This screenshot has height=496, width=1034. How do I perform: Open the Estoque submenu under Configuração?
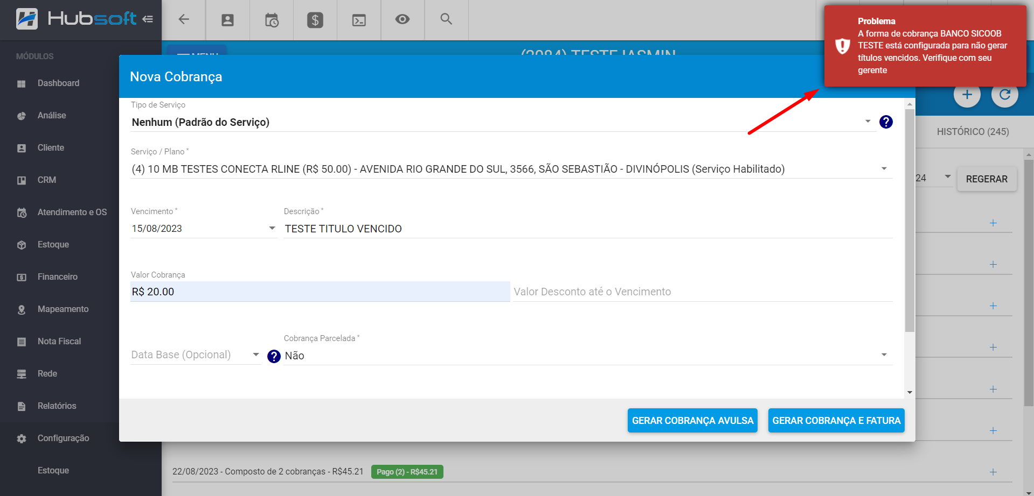(x=53, y=471)
